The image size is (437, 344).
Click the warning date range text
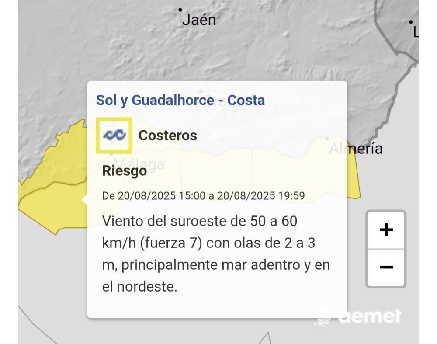coord(203,195)
